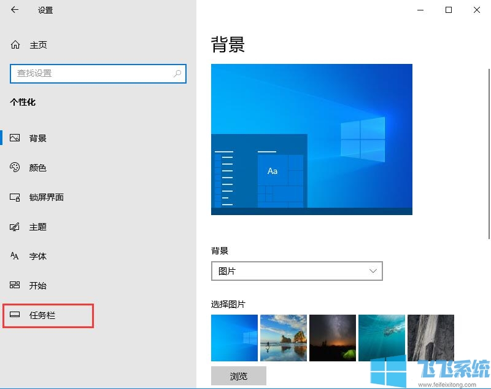Viewport: 491px width, 389px height.
Task: Open the 背景 type dropdown showing 图片
Action: pyautogui.click(x=297, y=270)
